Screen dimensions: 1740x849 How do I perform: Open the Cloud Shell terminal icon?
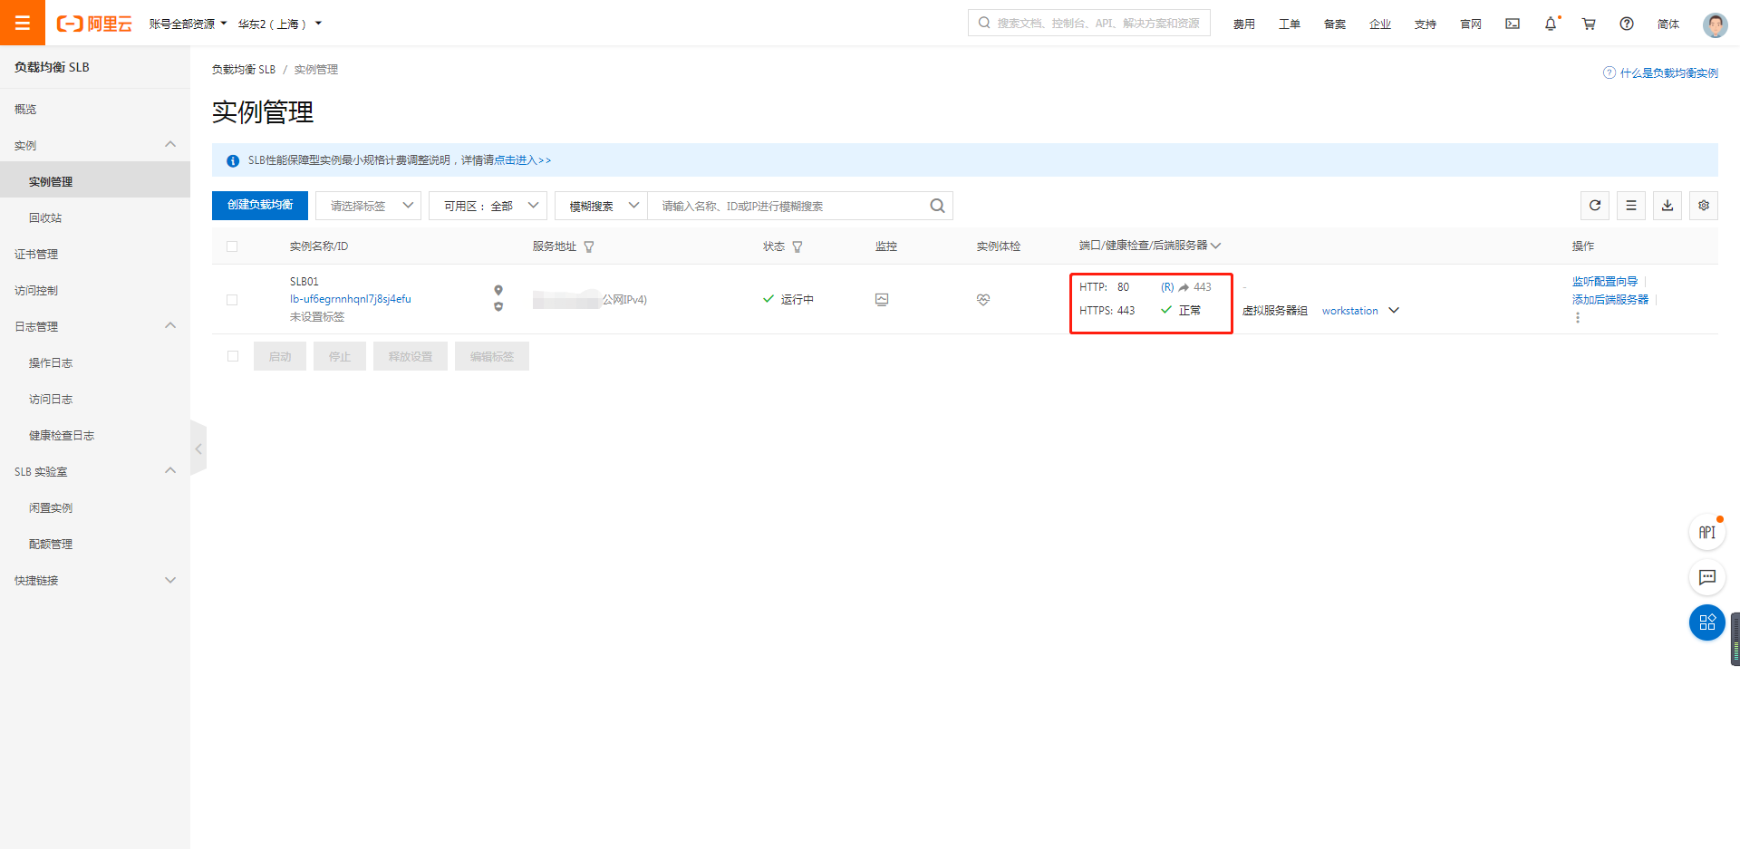coord(1513,24)
